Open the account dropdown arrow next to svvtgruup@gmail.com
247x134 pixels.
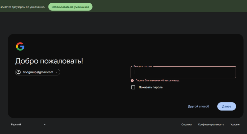click(x=56, y=72)
